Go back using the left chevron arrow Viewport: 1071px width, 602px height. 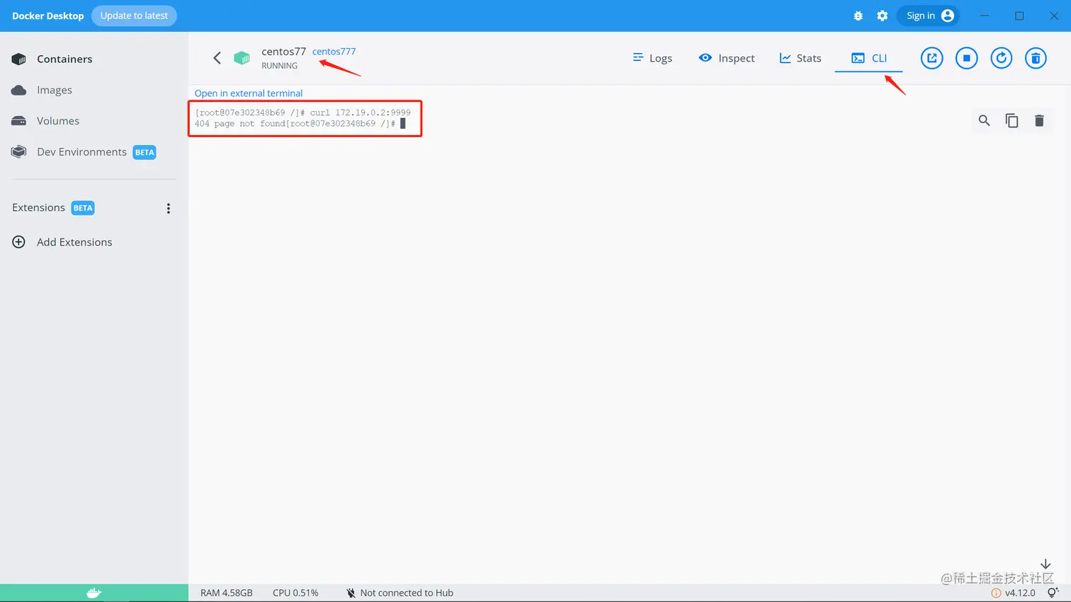pos(217,58)
